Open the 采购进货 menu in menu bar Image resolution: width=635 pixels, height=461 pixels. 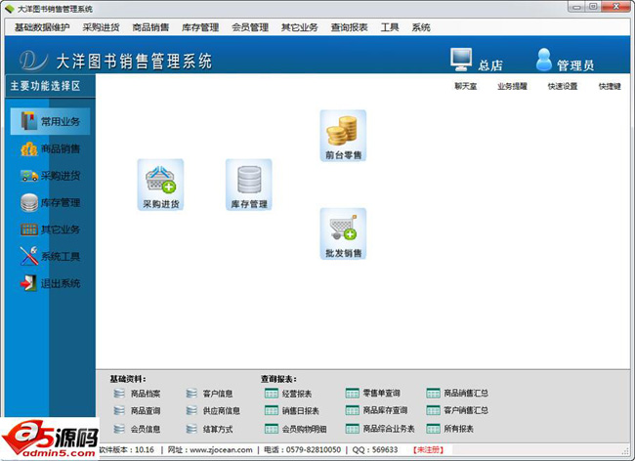101,27
